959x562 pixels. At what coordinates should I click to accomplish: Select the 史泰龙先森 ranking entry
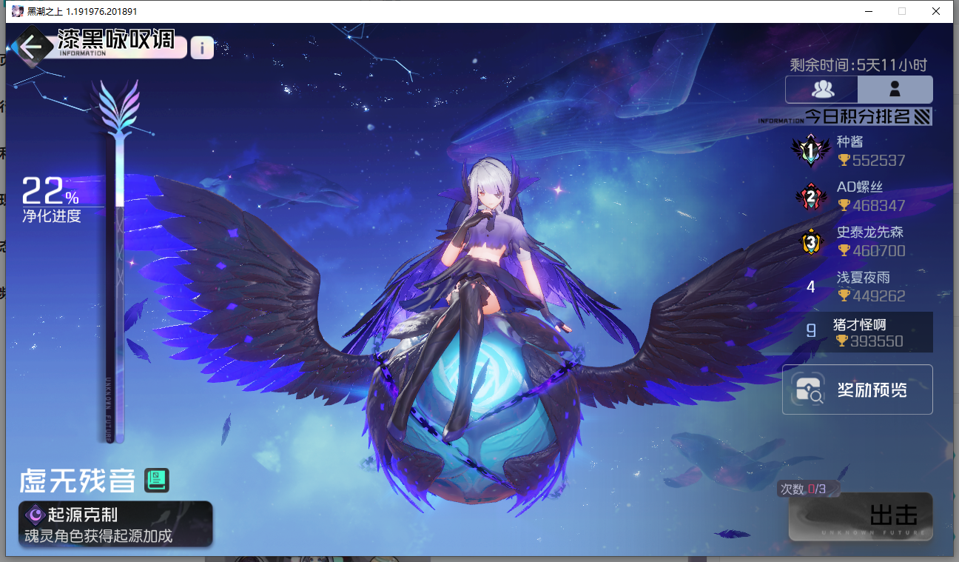[858, 241]
